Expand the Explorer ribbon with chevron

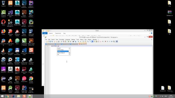[x=150, y=33]
